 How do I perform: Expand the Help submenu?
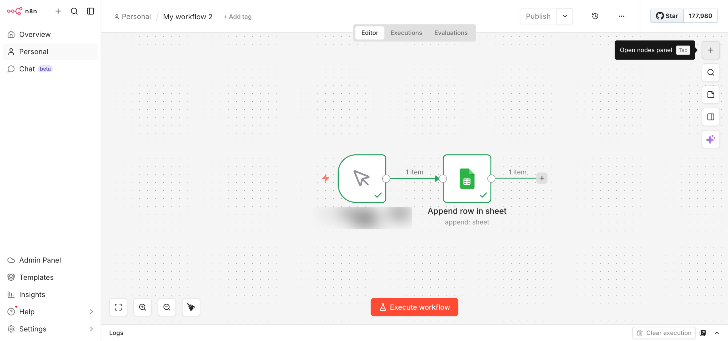(x=91, y=312)
